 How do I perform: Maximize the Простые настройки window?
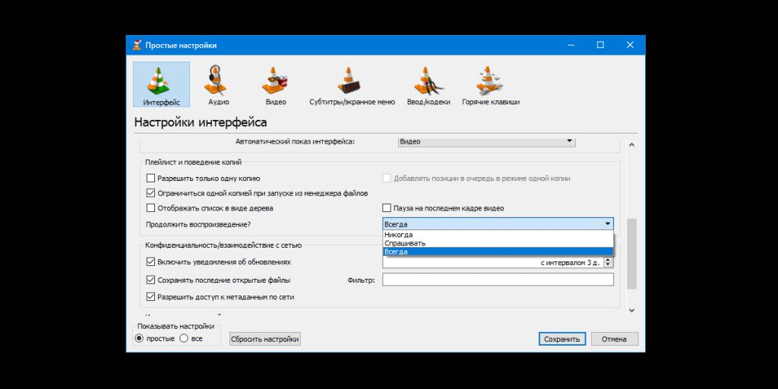point(600,45)
